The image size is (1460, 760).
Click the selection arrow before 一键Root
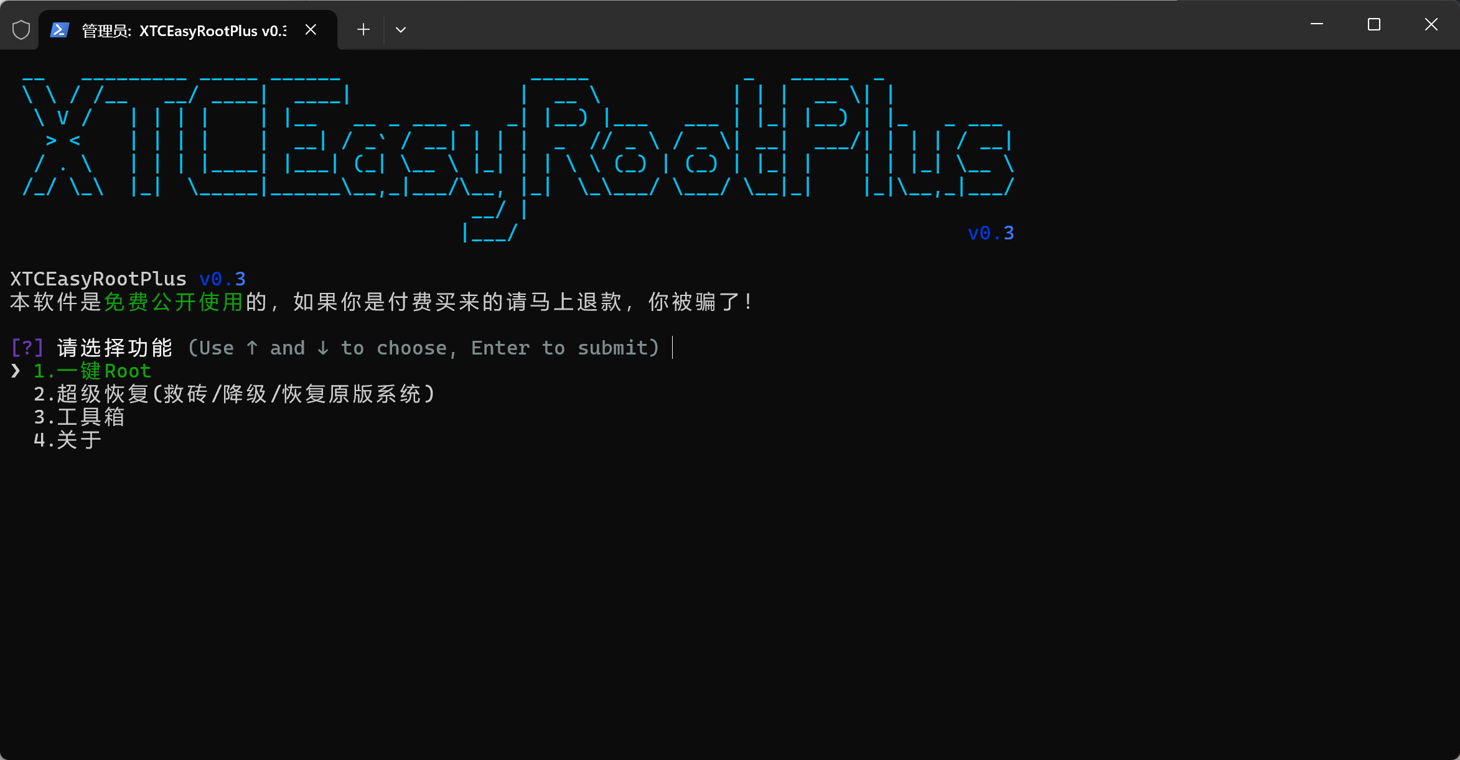(x=16, y=371)
